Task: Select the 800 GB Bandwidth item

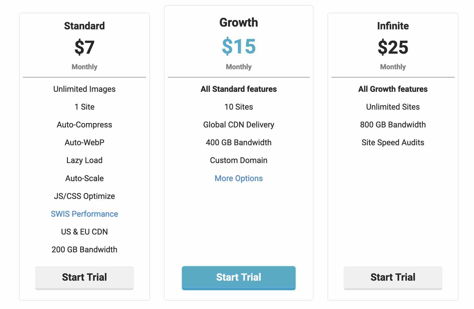Action: pyautogui.click(x=393, y=125)
